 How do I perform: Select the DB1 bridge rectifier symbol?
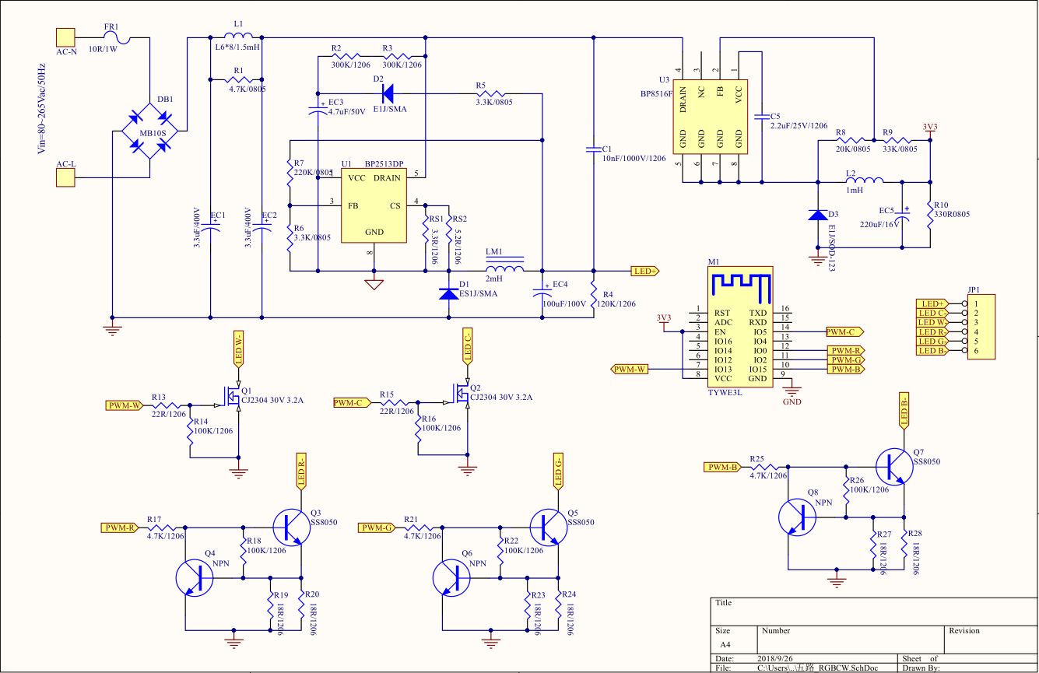point(150,132)
